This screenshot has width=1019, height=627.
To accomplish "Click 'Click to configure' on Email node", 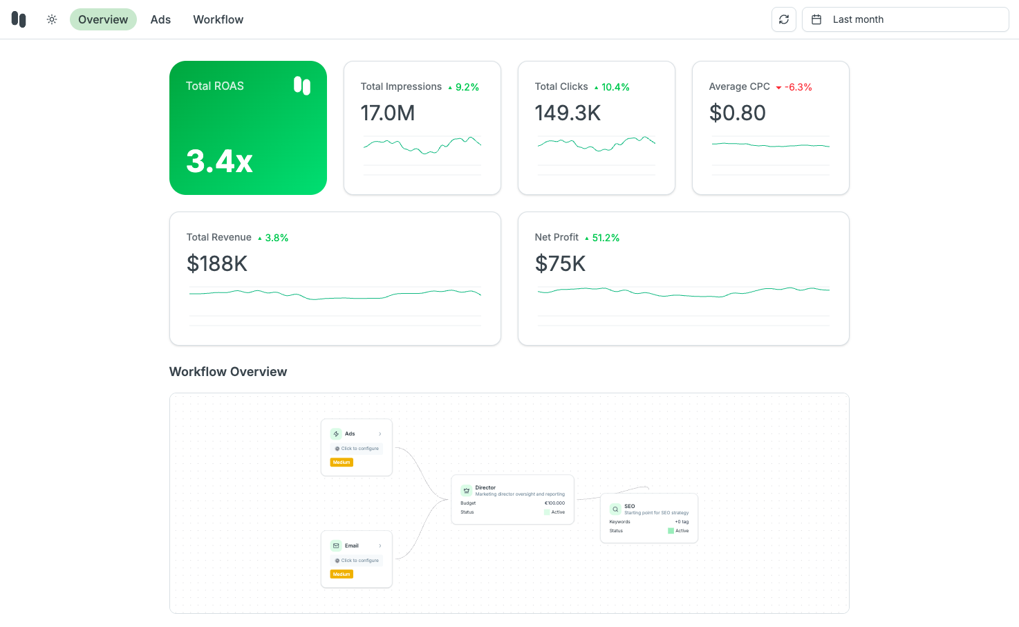I will coord(357,561).
